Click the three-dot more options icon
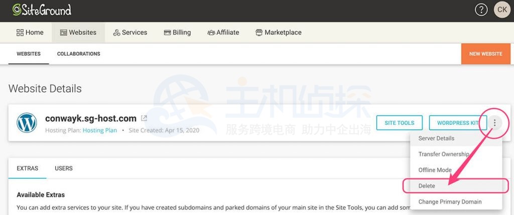This screenshot has height=215, width=514. (495, 123)
